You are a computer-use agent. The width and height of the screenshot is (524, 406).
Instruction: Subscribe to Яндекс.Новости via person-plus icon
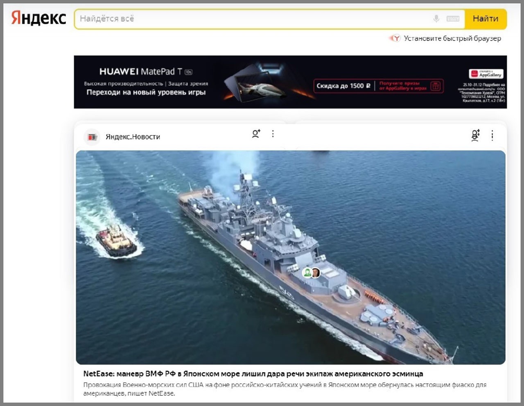pyautogui.click(x=256, y=134)
